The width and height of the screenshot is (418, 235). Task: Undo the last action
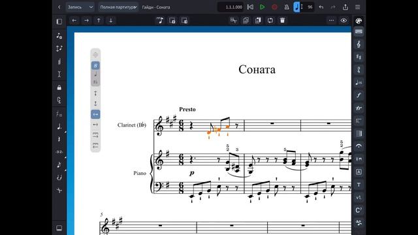point(321,7)
